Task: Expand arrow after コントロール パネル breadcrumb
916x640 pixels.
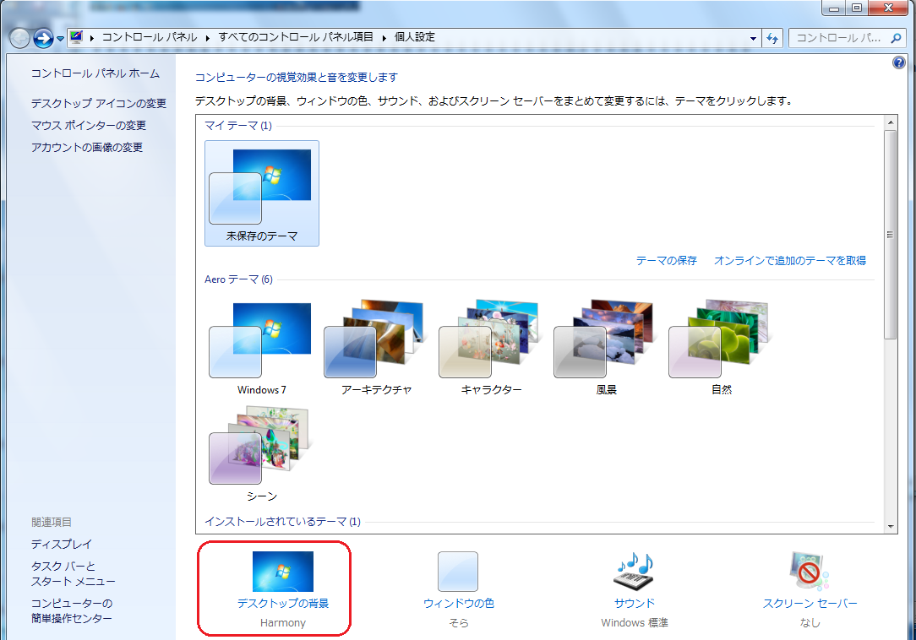Action: [x=207, y=38]
